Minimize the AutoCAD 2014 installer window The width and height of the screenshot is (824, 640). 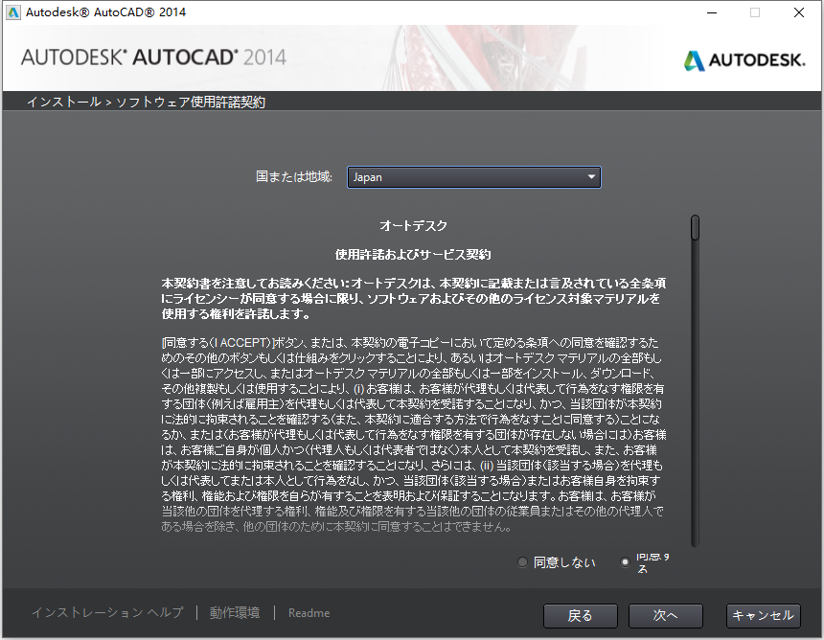tap(712, 12)
